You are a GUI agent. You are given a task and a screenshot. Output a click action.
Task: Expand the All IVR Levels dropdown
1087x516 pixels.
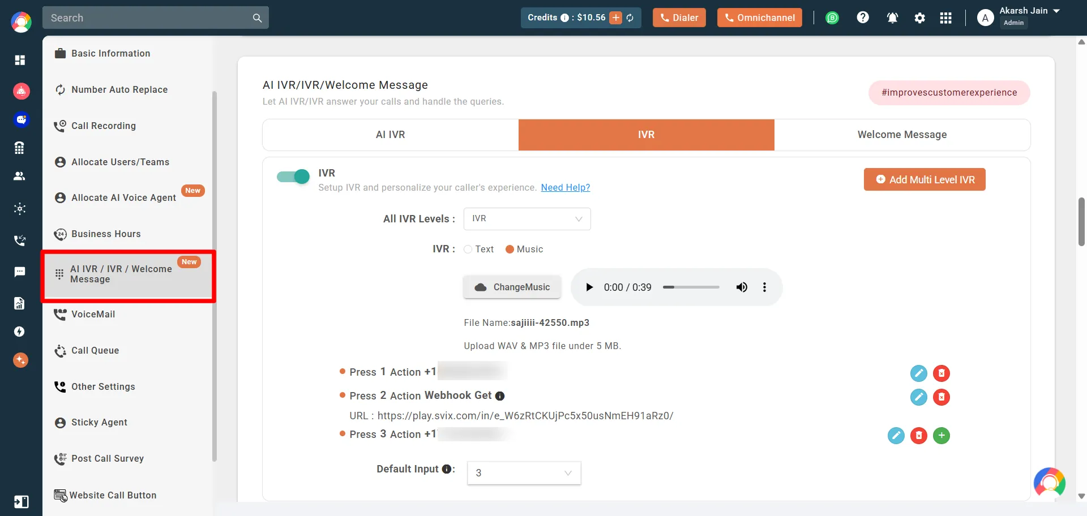[527, 219]
